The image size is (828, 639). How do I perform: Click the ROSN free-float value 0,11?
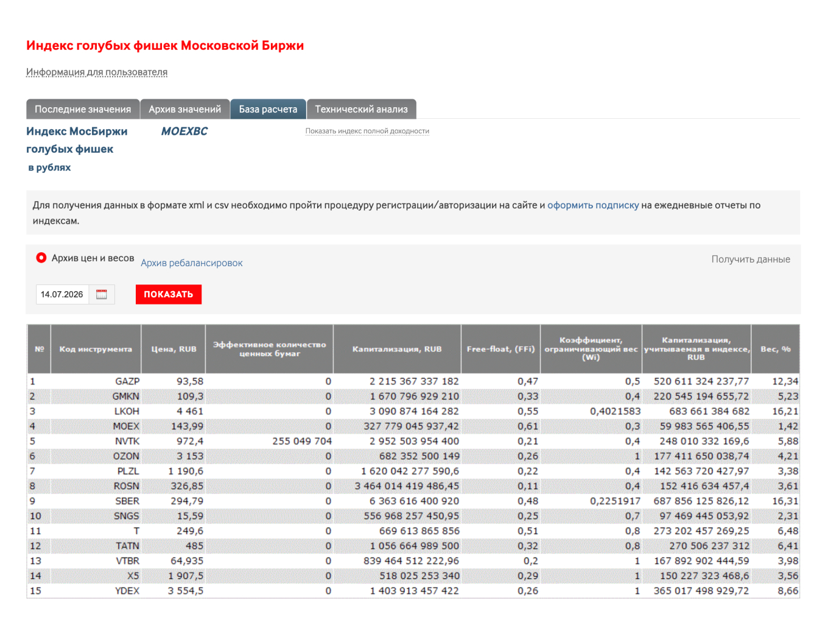click(x=528, y=486)
